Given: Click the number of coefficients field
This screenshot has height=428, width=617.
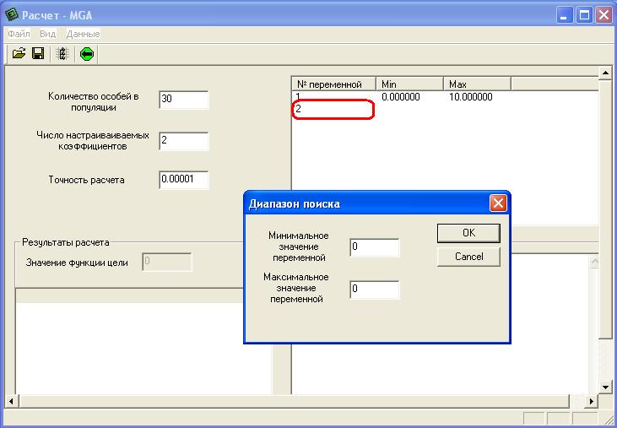Looking at the screenshot, I should [x=183, y=140].
